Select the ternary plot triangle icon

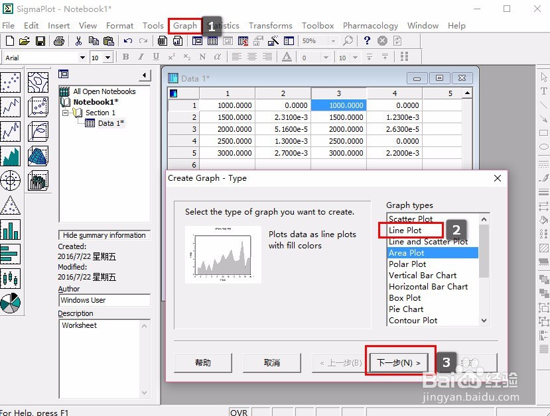pyautogui.click(x=10, y=205)
